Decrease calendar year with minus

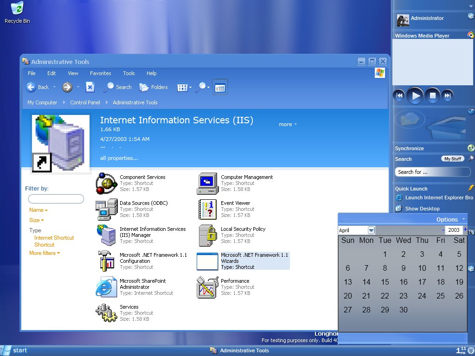point(443,230)
